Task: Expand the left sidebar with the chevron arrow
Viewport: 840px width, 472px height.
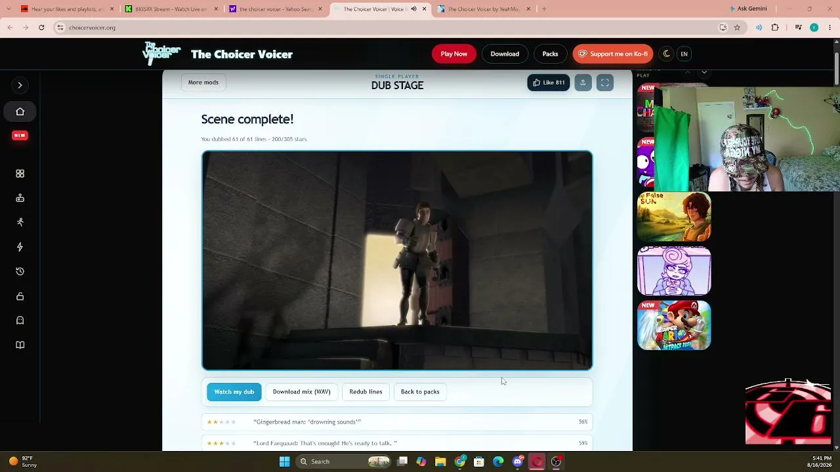Action: pyautogui.click(x=20, y=85)
